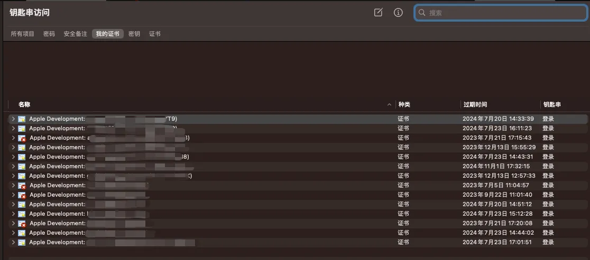Click certificate icon of row expiring 2024年7月23日 17:01:51
Viewport: 590px width, 260px height.
click(x=22, y=243)
